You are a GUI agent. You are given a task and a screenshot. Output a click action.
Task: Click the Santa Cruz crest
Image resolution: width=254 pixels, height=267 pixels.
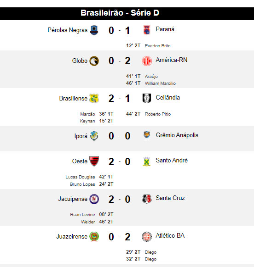[x=147, y=199]
